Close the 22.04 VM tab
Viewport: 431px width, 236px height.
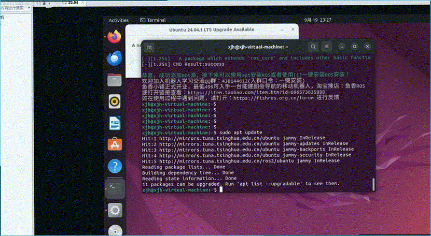[83, 3]
